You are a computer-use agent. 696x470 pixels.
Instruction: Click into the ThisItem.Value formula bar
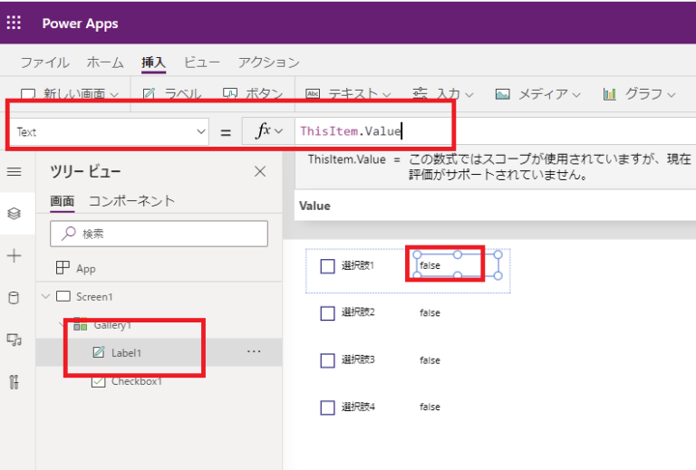pos(495,131)
